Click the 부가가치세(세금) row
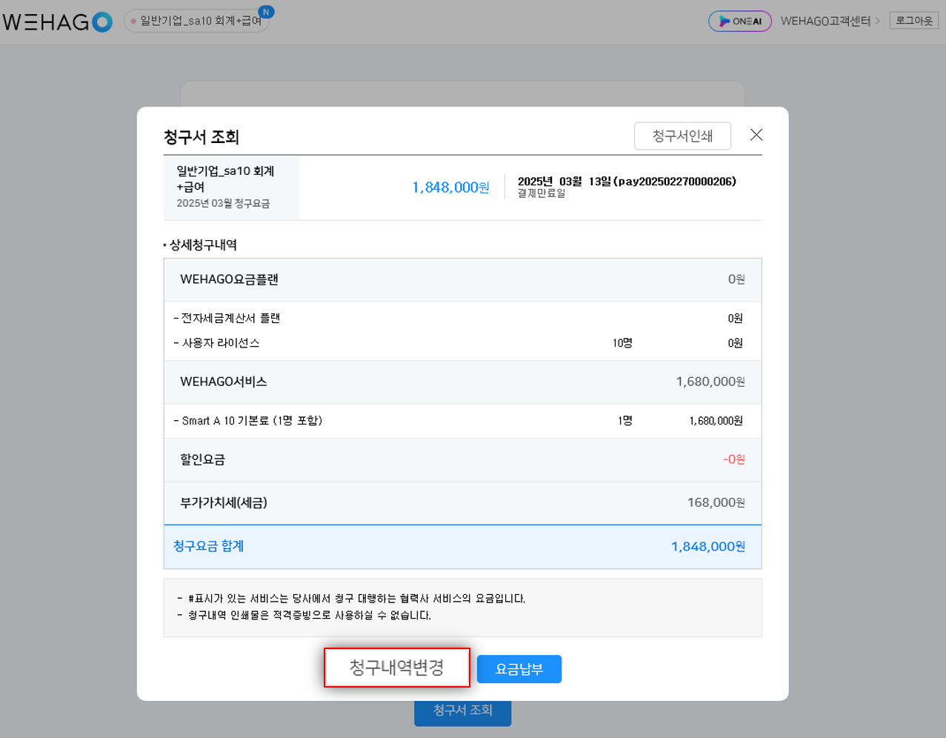Image resolution: width=946 pixels, height=738 pixels. [x=462, y=502]
